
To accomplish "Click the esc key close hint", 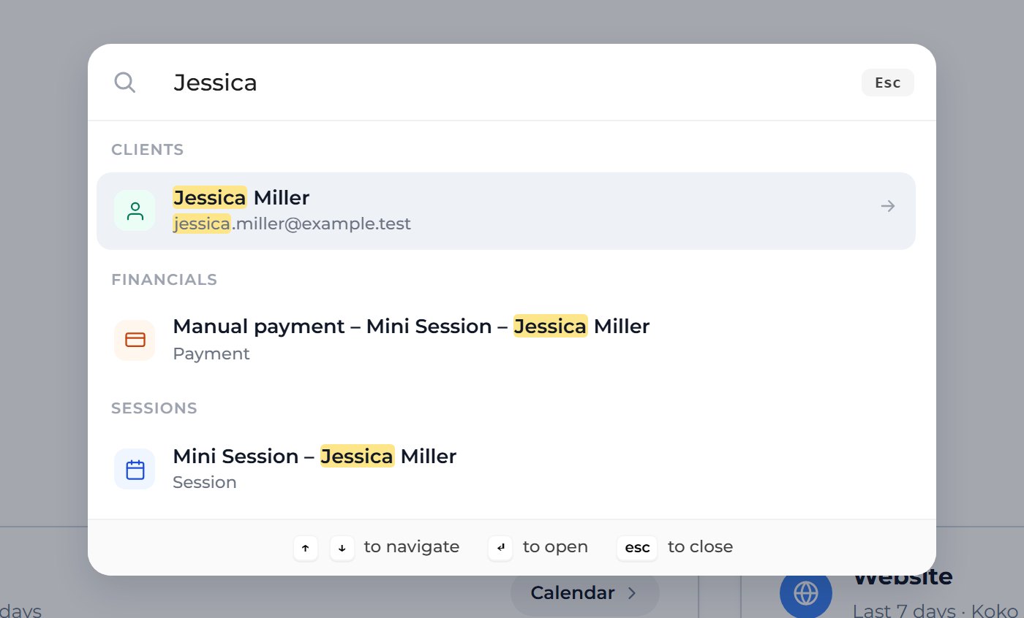I will pyautogui.click(x=637, y=547).
